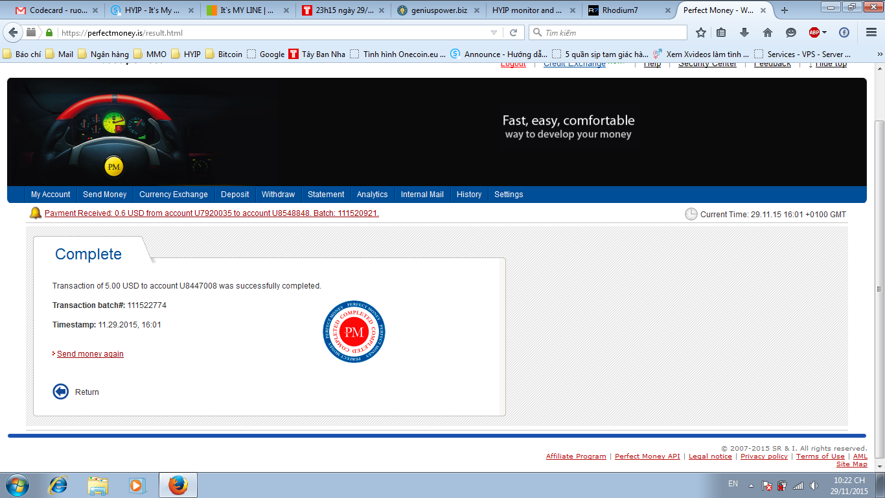Viewport: 885px width, 498px height.
Task: Open Action Center flag in system tray
Action: pyautogui.click(x=766, y=485)
